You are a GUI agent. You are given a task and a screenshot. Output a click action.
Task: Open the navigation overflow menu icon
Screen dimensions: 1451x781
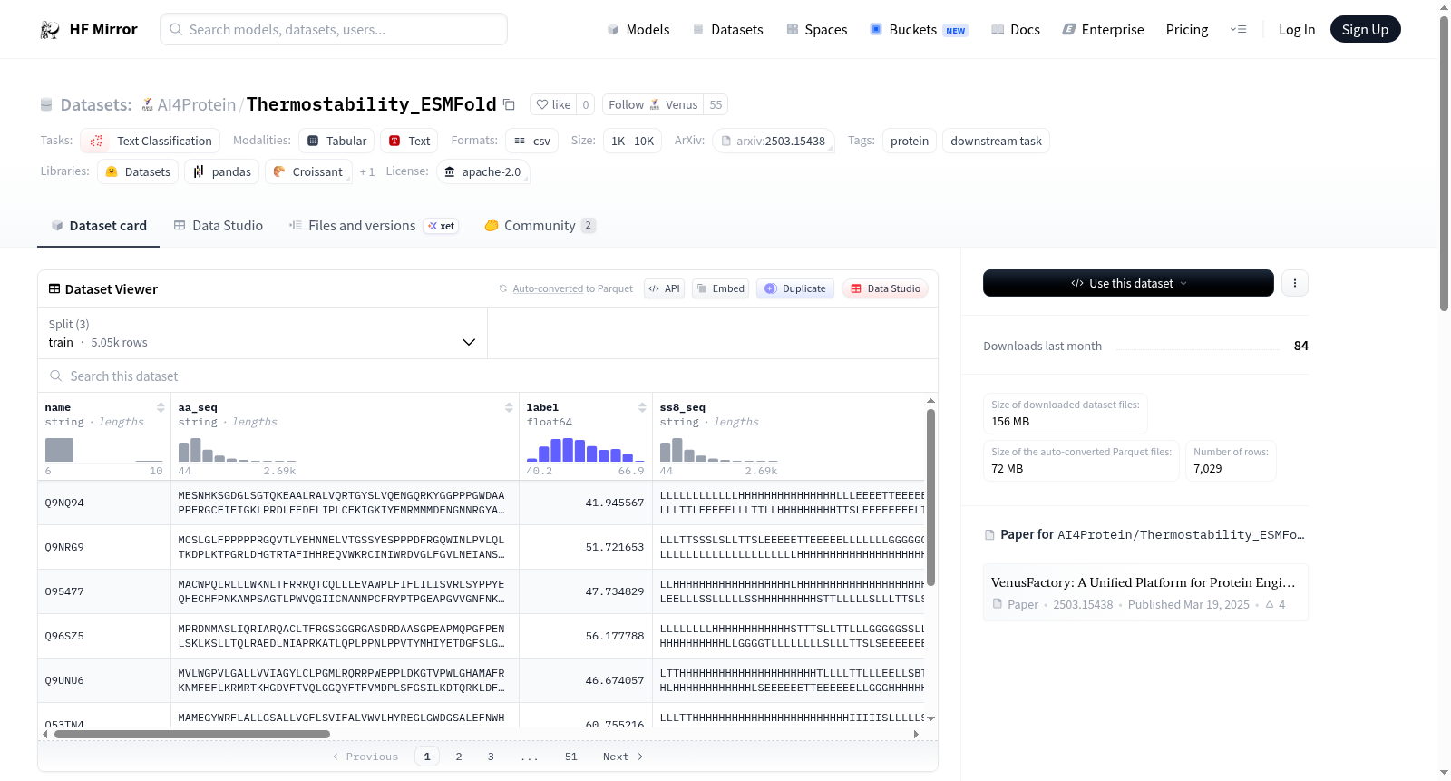click(1238, 30)
